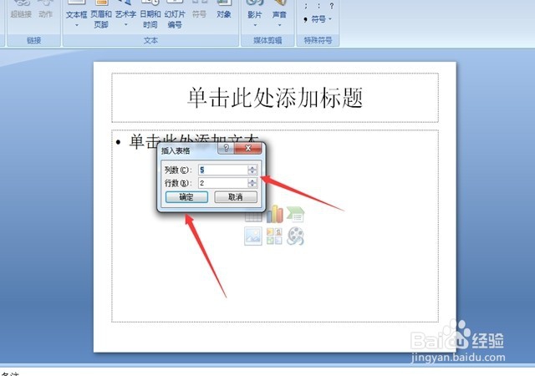Increase 列数 with the up spinner arrow
This screenshot has width=535, height=376.
tap(252, 167)
